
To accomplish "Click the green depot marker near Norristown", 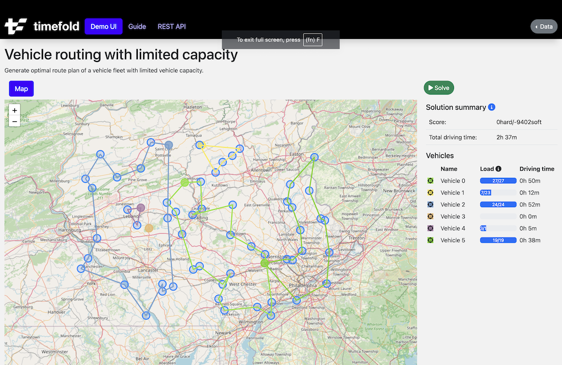I will click(x=266, y=262).
